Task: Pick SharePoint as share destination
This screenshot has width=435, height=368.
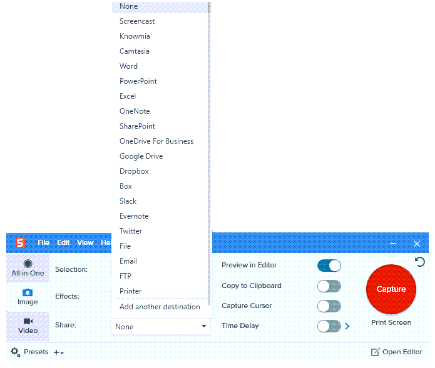Action: point(160,126)
